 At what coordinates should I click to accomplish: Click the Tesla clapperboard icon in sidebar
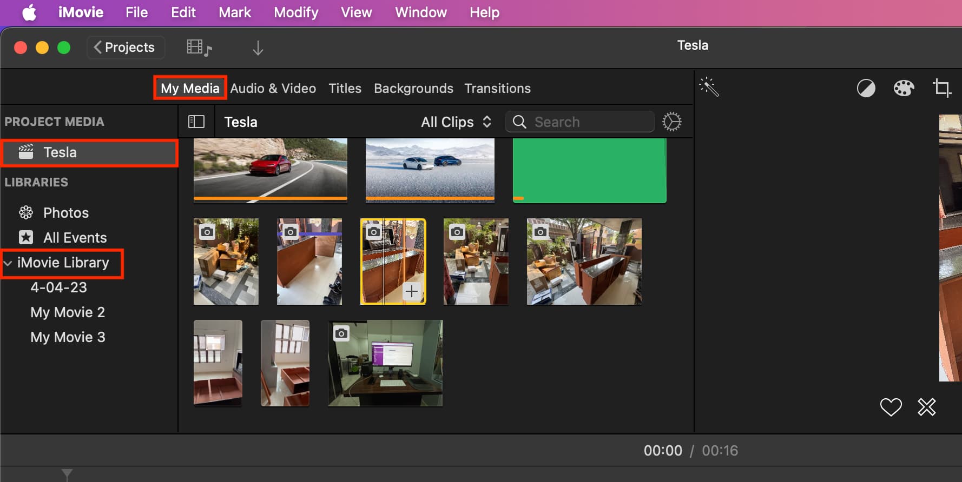pos(26,152)
